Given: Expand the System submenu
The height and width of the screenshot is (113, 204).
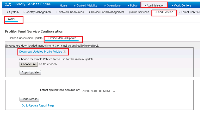Looking at the screenshot, I should coord(13,12).
